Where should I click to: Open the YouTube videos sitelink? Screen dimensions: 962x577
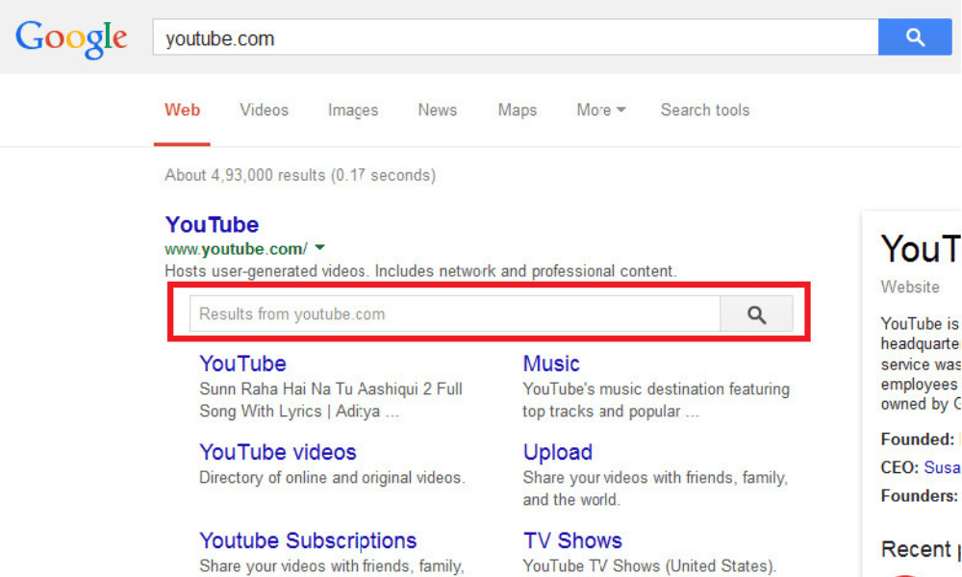click(x=278, y=452)
